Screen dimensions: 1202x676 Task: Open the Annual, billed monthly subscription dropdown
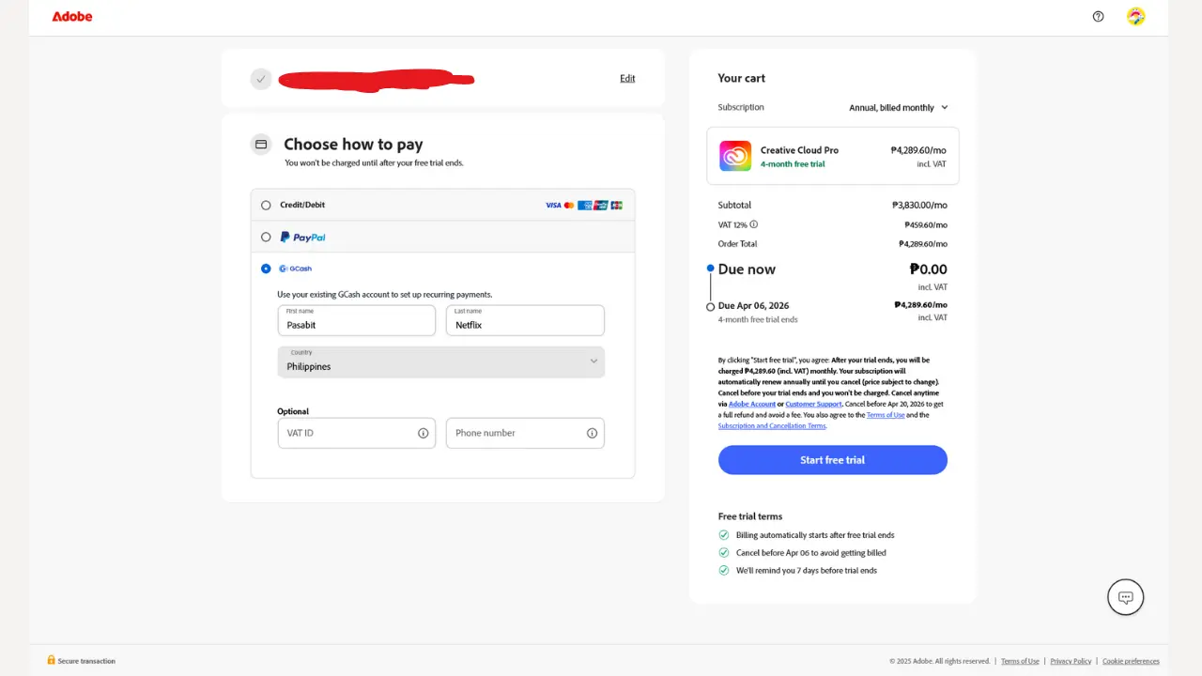(x=899, y=108)
